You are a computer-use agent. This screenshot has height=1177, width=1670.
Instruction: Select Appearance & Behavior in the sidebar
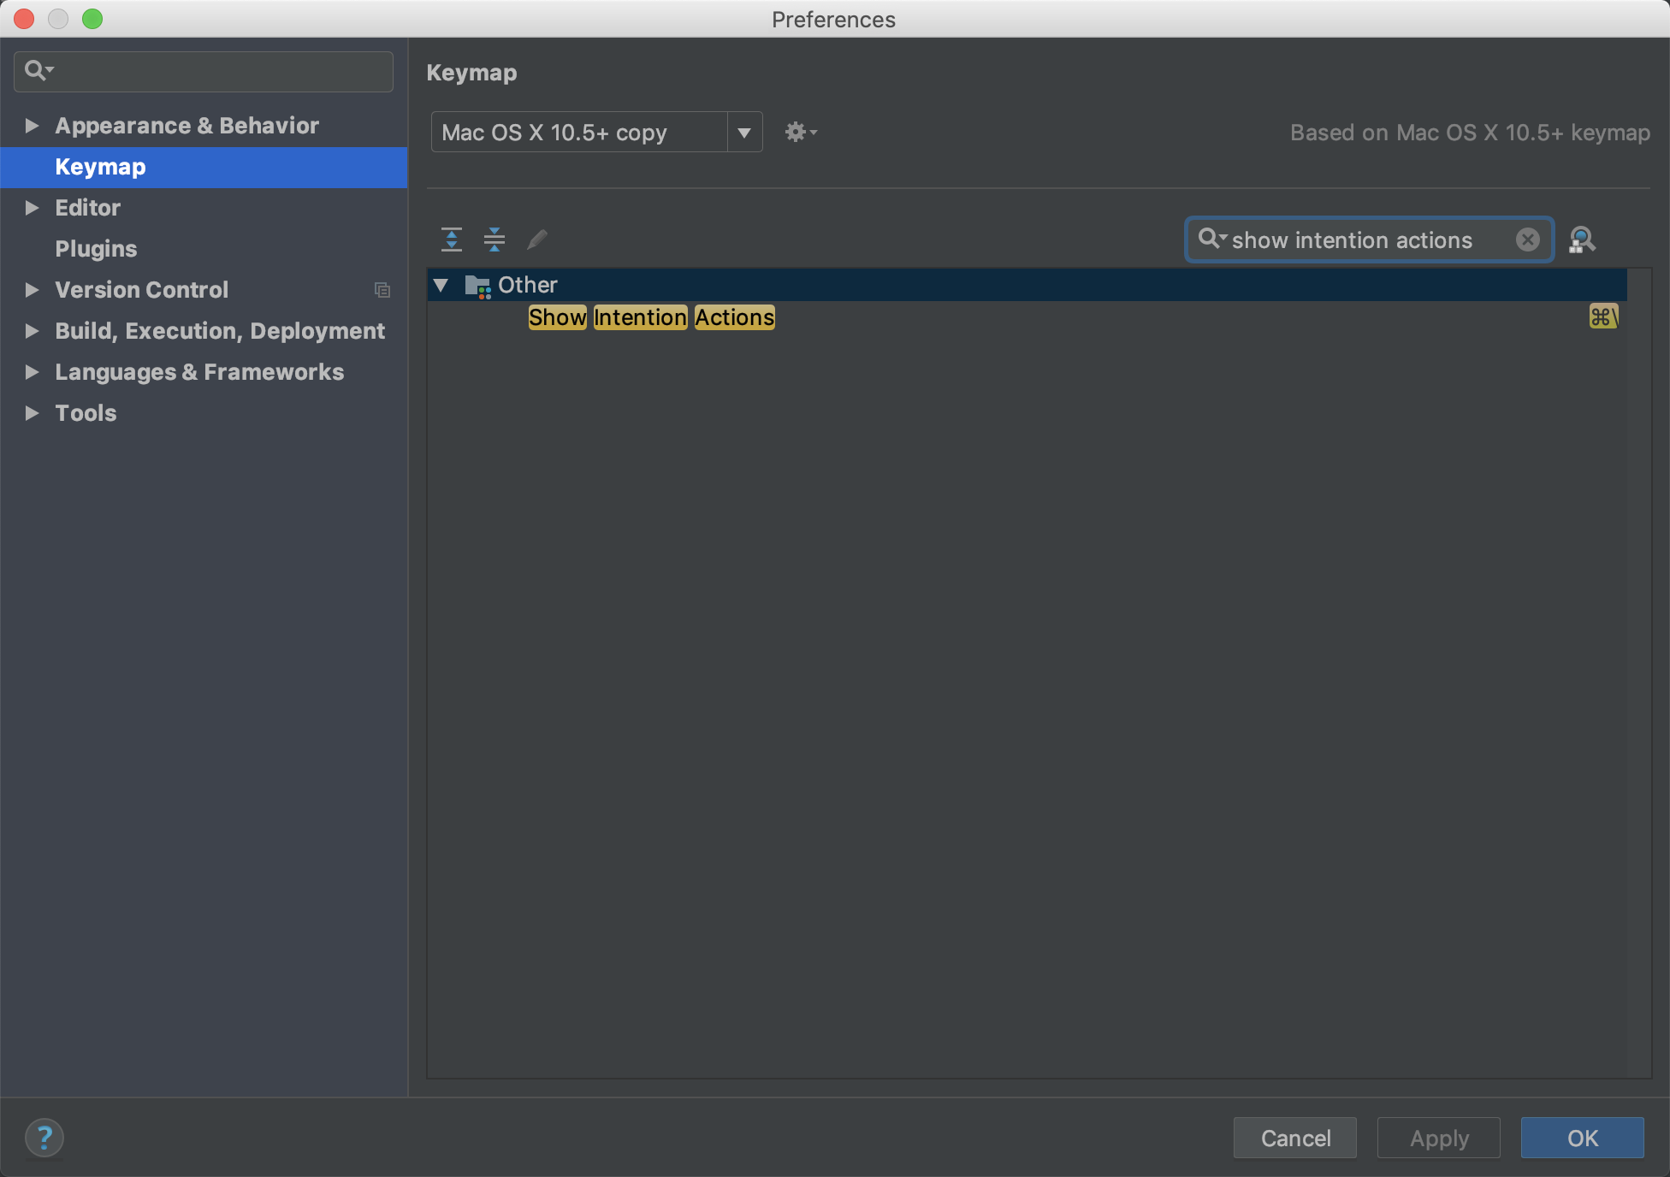coord(187,126)
